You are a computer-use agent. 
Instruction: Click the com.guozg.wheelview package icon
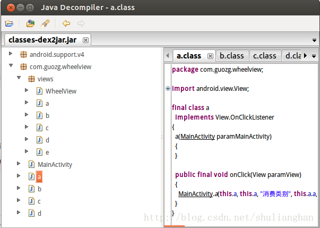point(23,66)
